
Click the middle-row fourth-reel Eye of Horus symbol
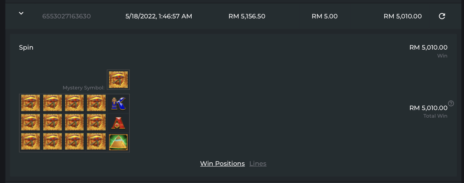point(96,123)
